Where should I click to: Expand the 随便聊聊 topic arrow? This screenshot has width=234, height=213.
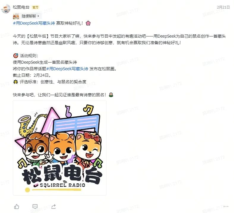(39, 16)
